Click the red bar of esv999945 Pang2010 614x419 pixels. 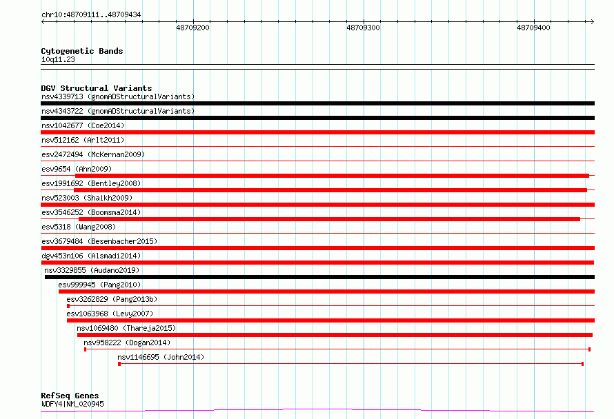tap(326, 292)
